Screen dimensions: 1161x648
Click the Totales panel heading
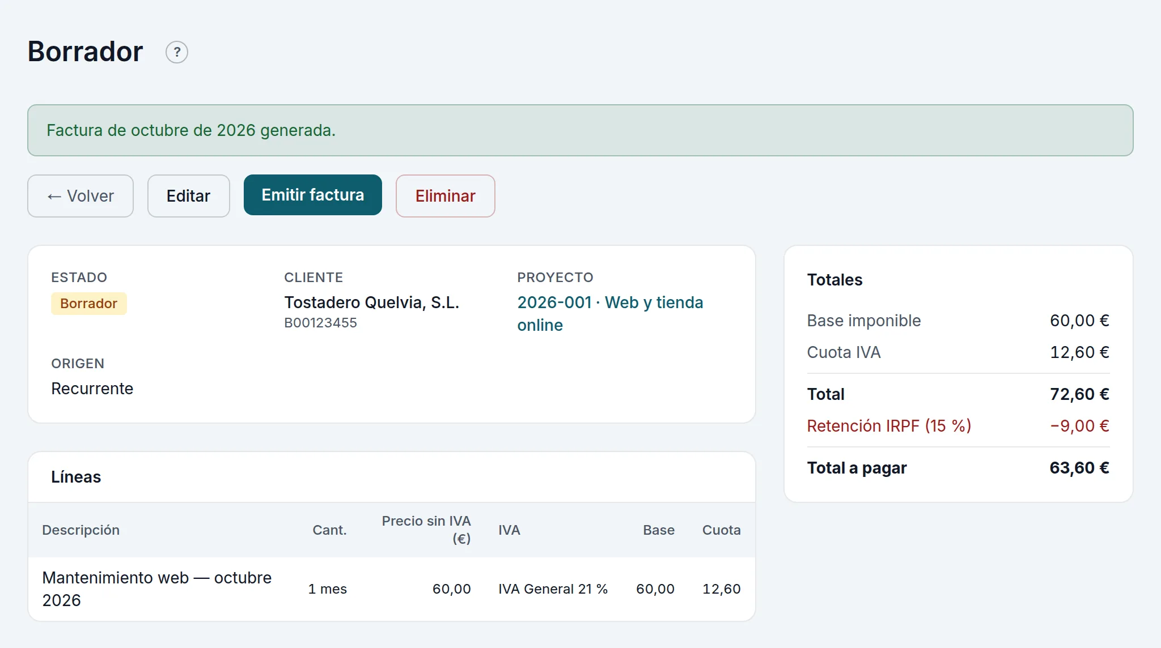point(834,280)
